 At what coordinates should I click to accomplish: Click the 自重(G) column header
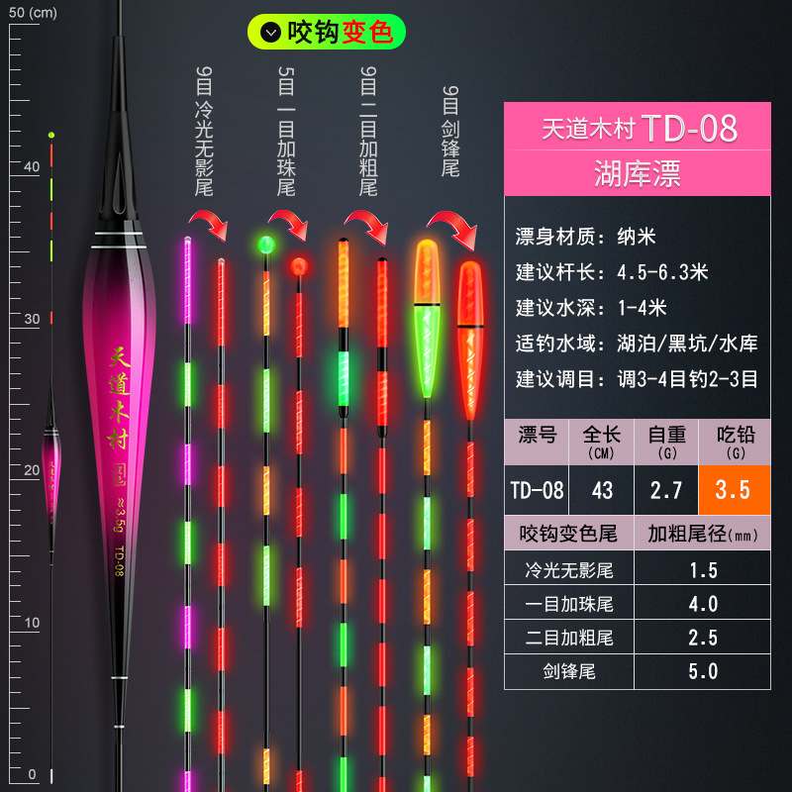point(666,442)
